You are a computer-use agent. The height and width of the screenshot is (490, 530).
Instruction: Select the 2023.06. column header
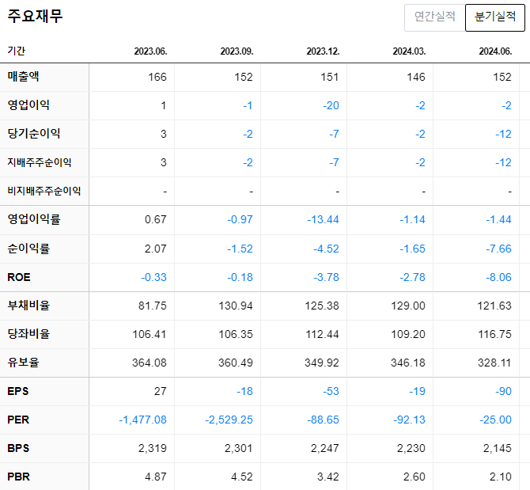tap(150, 51)
